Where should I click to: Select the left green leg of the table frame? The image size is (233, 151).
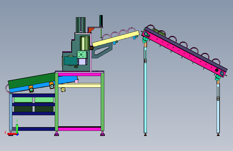pos(56,102)
